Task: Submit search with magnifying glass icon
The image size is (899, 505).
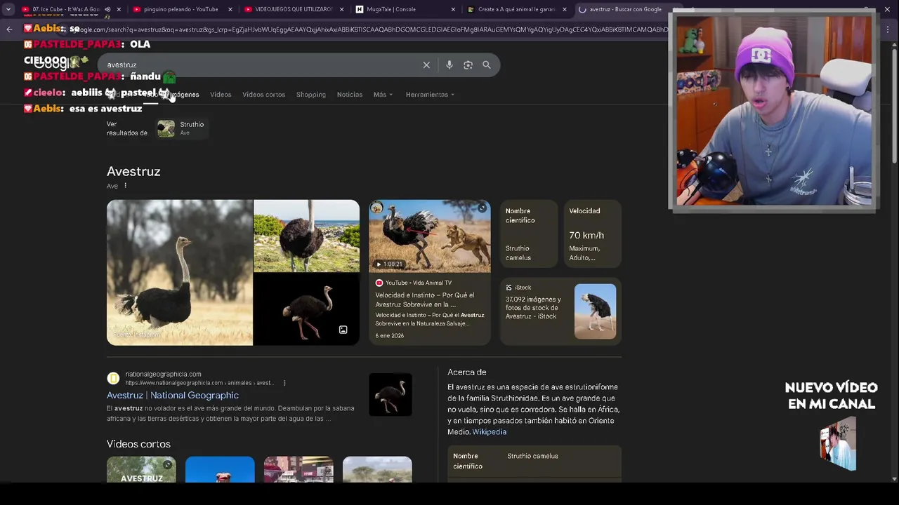Action: 487,65
